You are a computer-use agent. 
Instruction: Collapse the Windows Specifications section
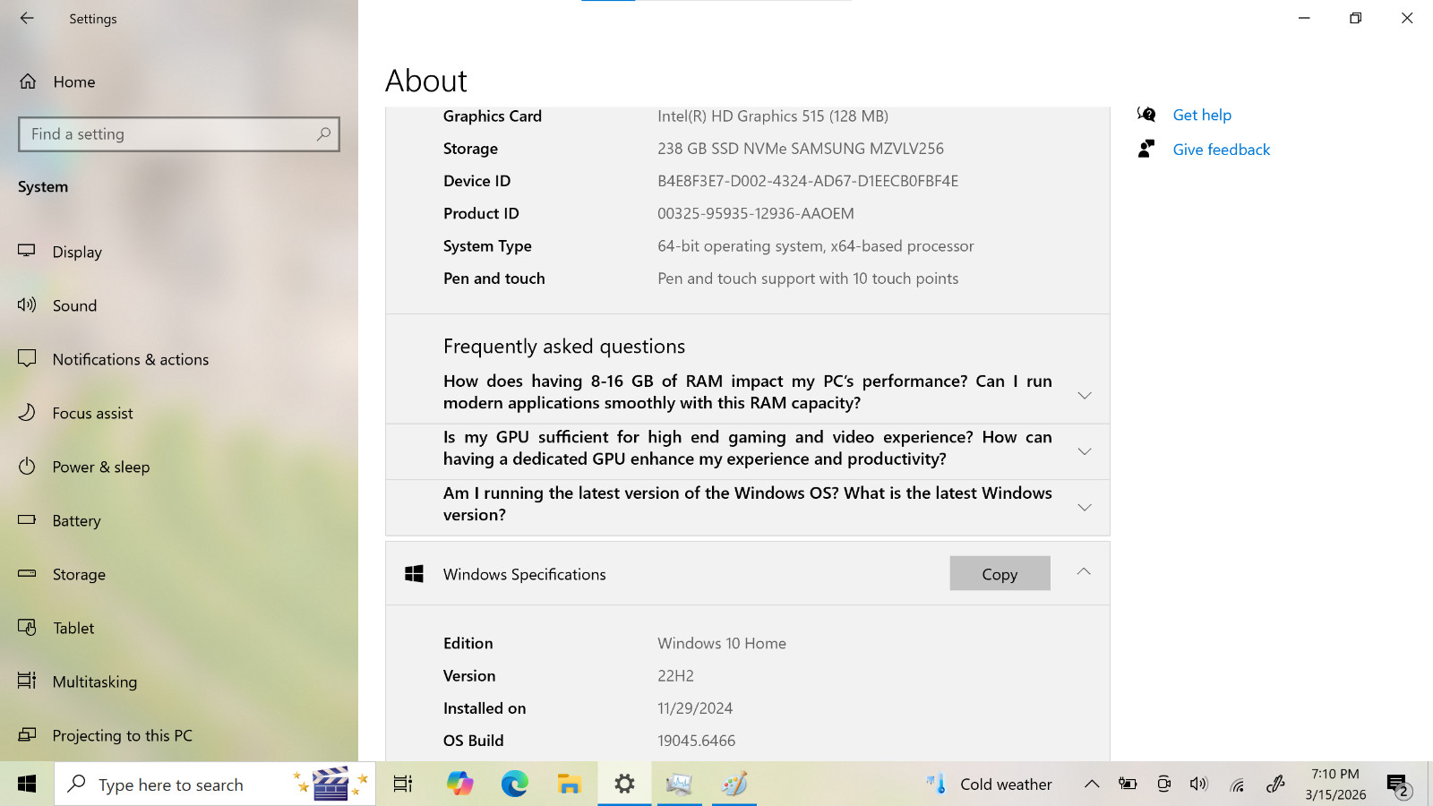point(1084,571)
